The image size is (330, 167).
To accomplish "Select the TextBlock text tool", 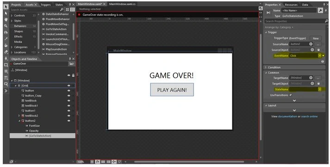I will [x=6, y=78].
